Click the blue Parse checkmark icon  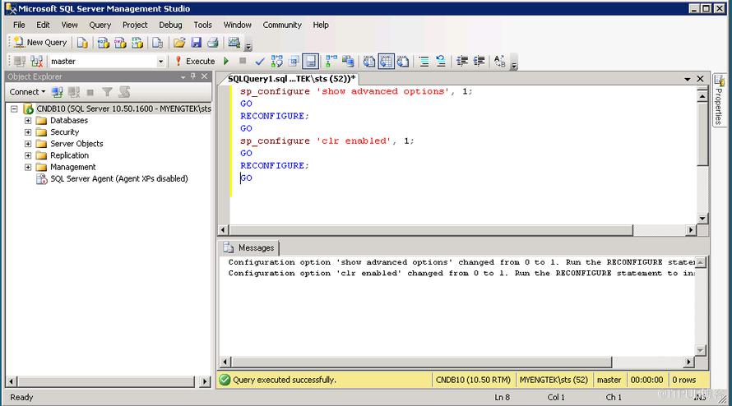260,61
